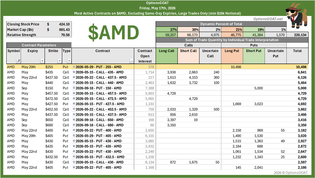Expand the 2026-09-18 CALL 650 AMD row
Image resolution: width=315 pixels, height=178 pixels.
(x=74, y=120)
